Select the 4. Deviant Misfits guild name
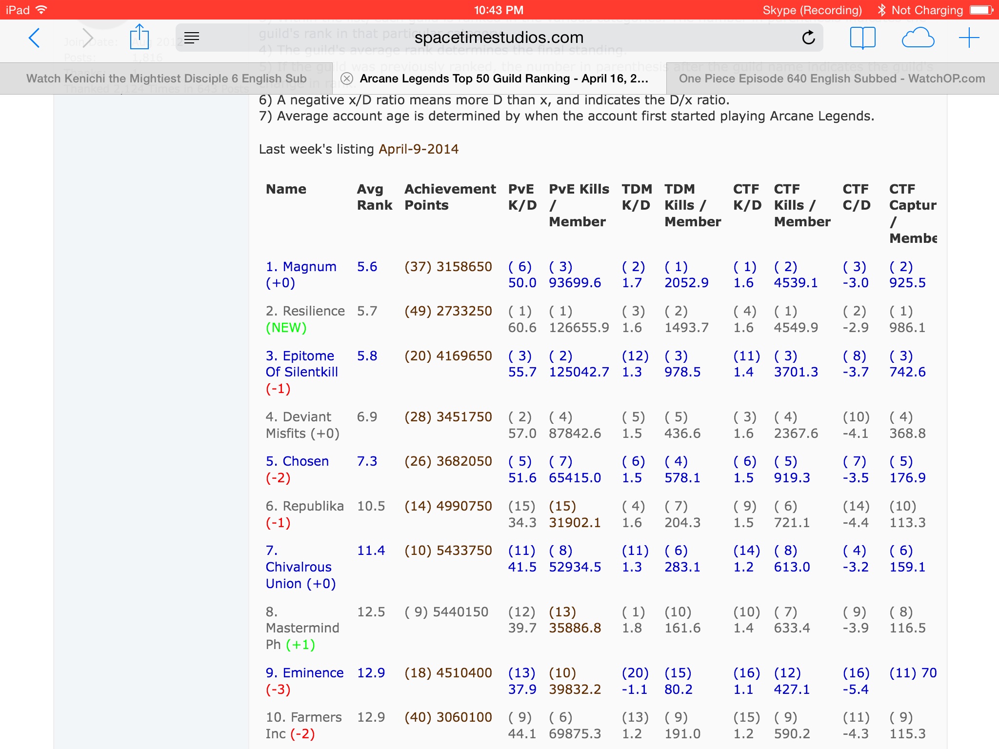Viewport: 999px width, 749px height. click(302, 425)
